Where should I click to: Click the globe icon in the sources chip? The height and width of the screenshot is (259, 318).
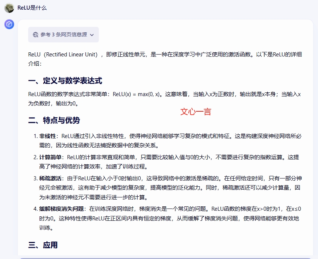[36, 35]
